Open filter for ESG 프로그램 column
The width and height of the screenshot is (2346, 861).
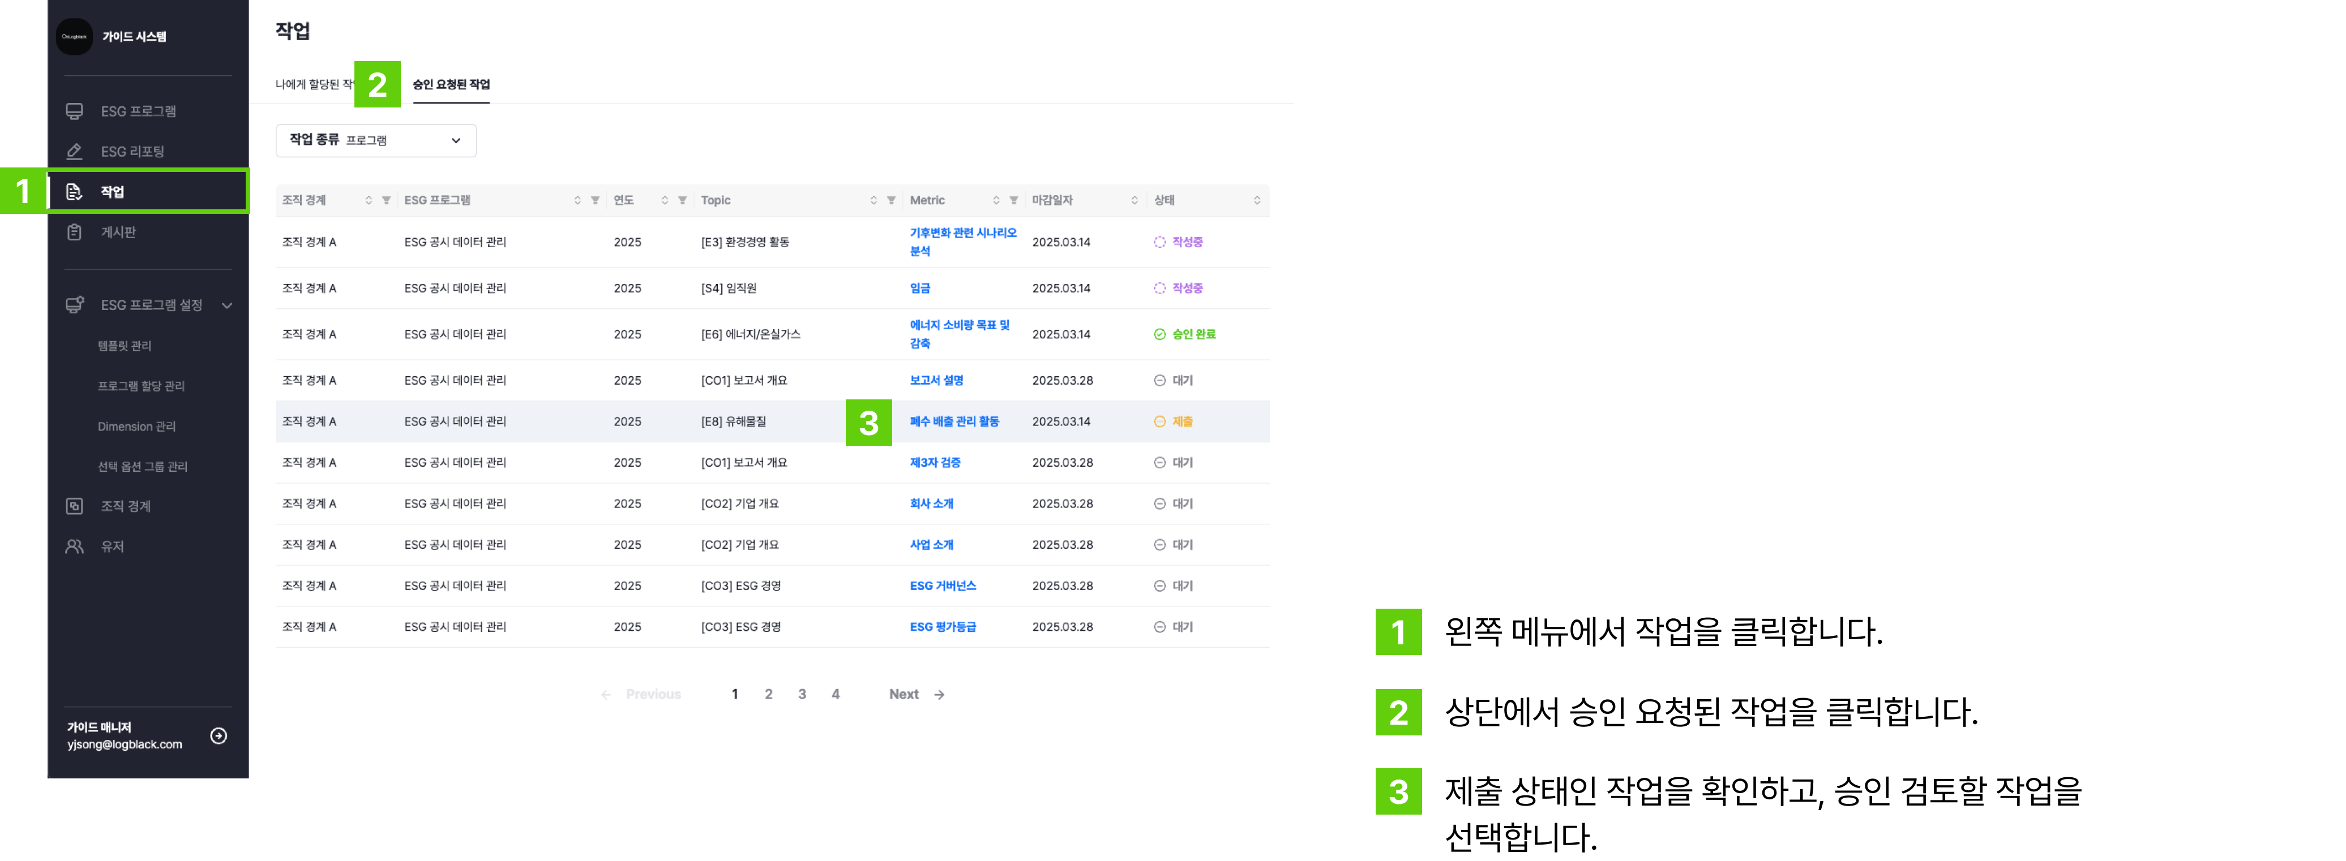[594, 200]
